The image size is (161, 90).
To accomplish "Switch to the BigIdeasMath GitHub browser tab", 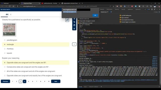I will pyautogui.click(x=71, y=3).
